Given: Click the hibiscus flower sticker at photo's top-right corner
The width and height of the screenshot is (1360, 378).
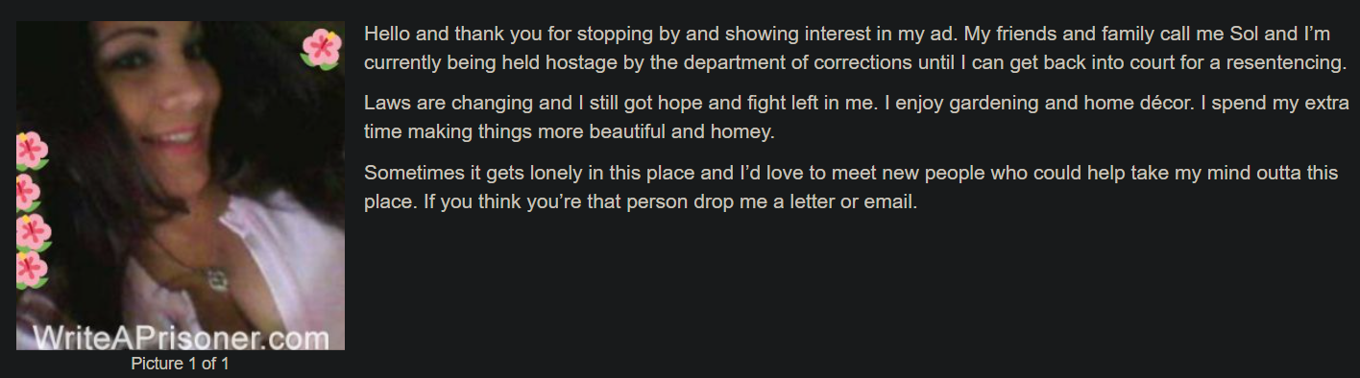Looking at the screenshot, I should click(x=322, y=48).
